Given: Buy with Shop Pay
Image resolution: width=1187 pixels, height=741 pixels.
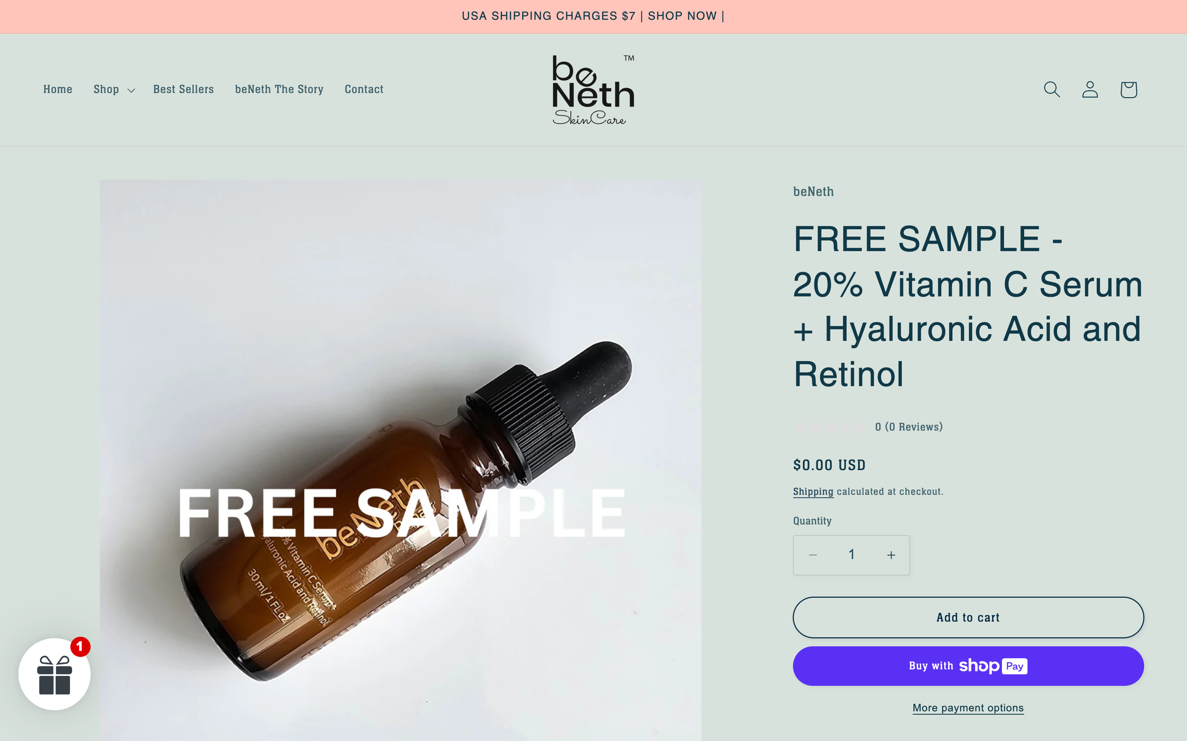Looking at the screenshot, I should 968,666.
